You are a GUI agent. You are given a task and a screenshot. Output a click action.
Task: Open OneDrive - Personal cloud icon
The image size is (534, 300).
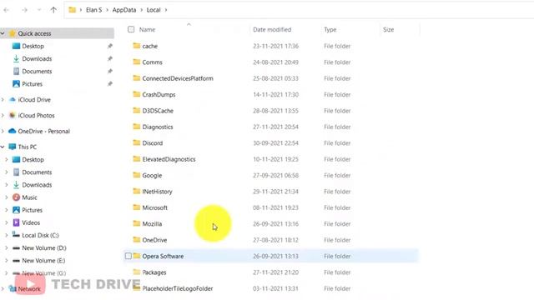(13, 131)
